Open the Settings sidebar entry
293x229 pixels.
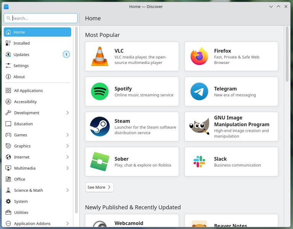tap(21, 66)
